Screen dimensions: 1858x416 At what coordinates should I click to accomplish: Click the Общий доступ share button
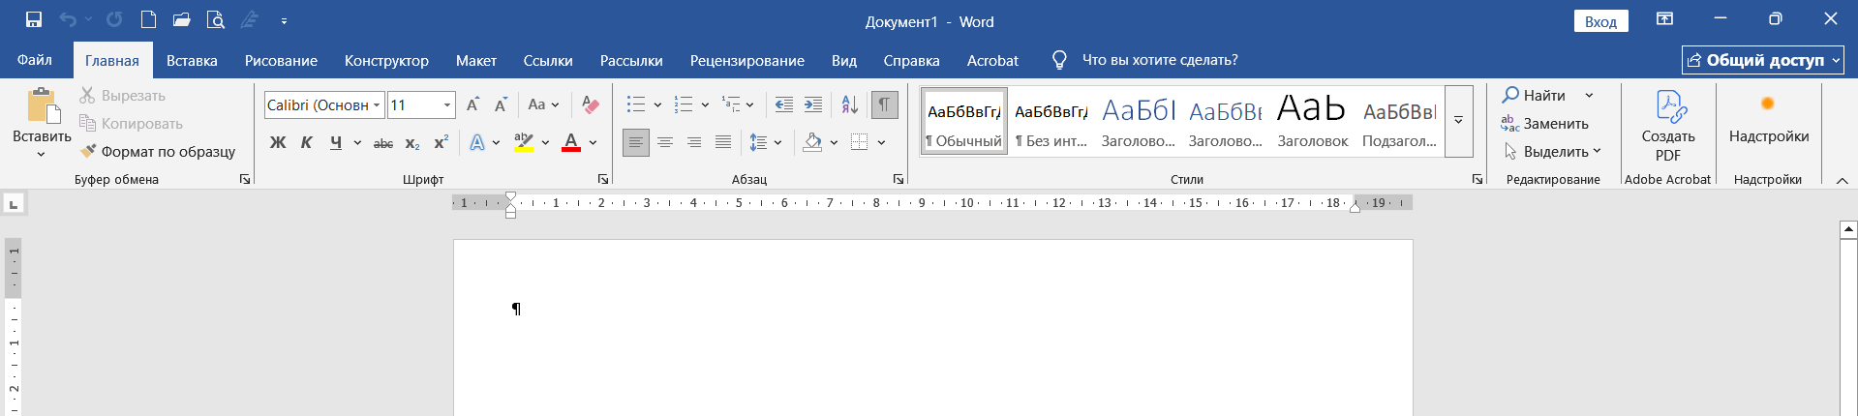coord(1762,60)
